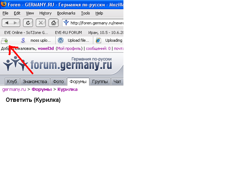Open the Форумы site tab
The height and width of the screenshot is (181, 227).
[78, 82]
